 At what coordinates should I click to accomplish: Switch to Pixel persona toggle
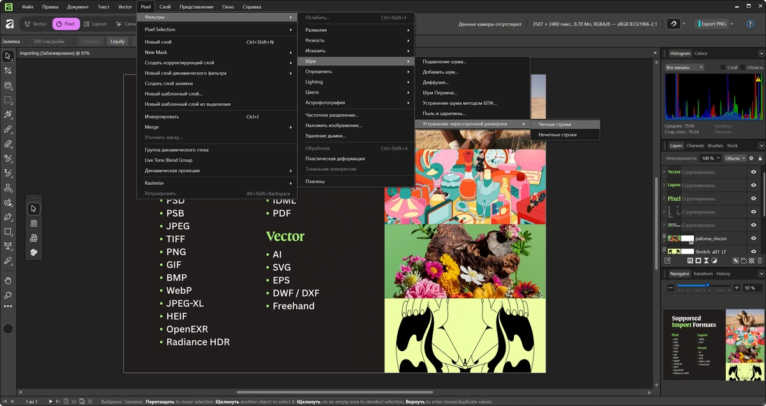pos(66,24)
